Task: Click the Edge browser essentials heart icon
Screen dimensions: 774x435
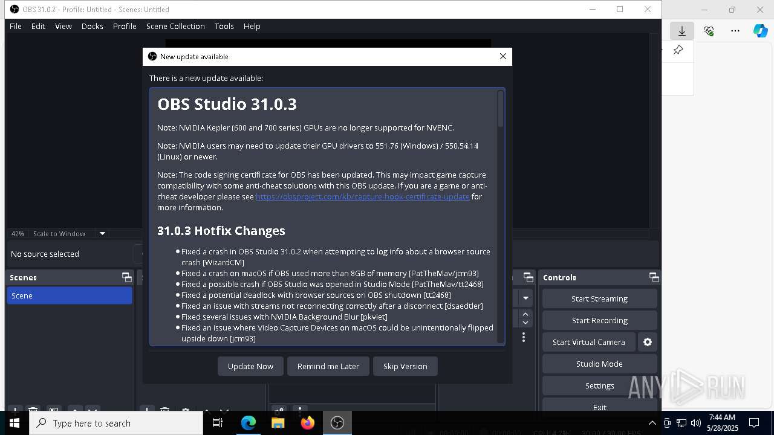Action: click(x=709, y=31)
